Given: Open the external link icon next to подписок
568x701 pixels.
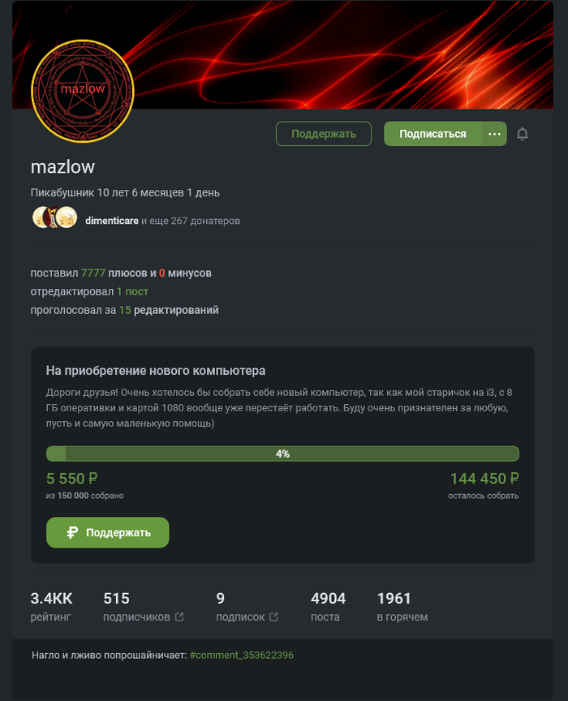Looking at the screenshot, I should coord(273,617).
